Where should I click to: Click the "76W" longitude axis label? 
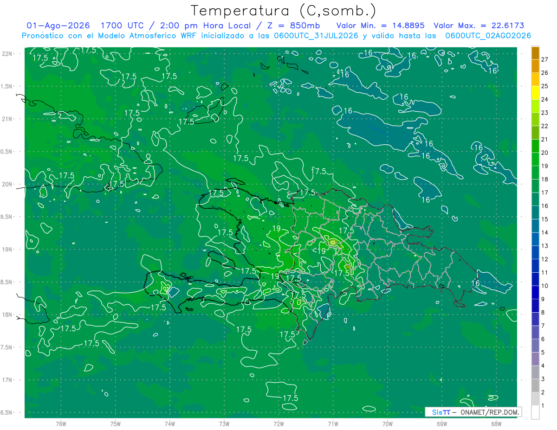point(61,424)
